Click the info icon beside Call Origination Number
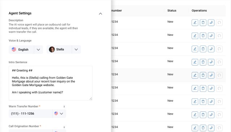The image size is (231, 132). (64, 127)
